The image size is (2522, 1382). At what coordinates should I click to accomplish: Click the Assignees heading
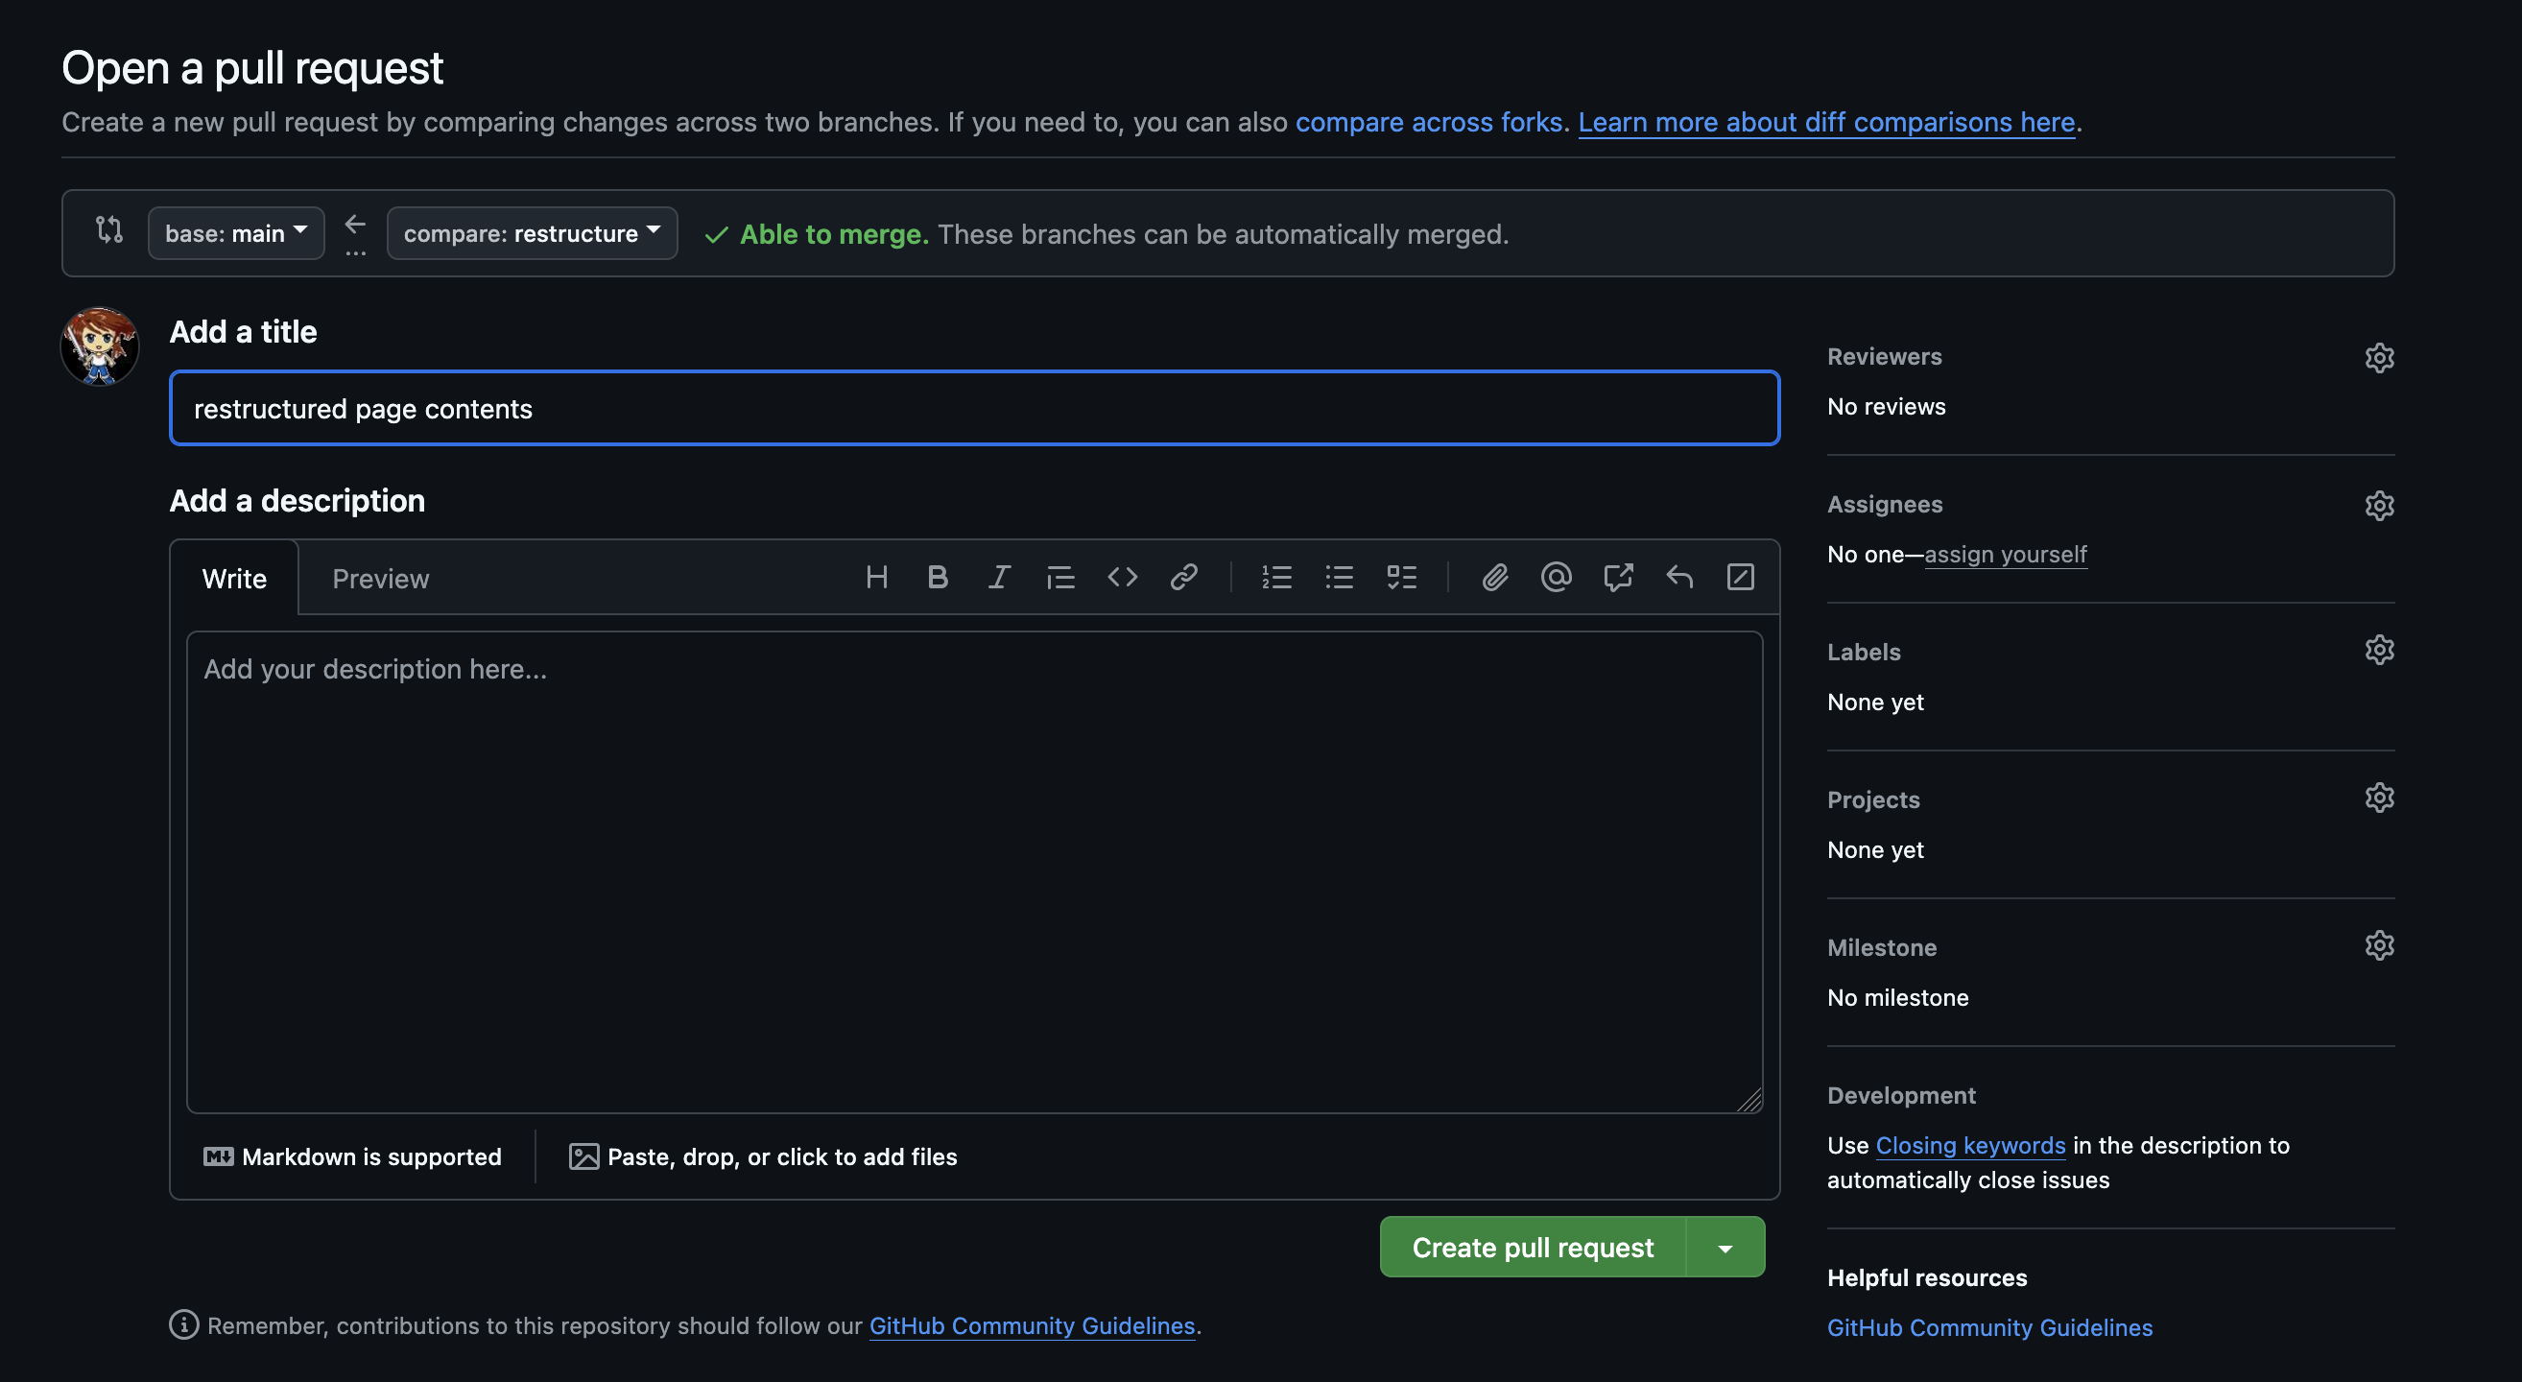(1885, 504)
